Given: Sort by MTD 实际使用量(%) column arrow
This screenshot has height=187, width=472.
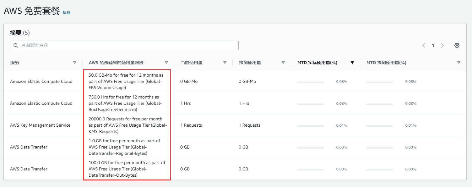Looking at the screenshot, I should 352,63.
